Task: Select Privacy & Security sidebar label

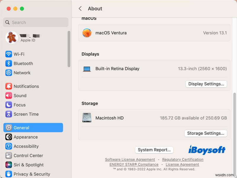Action: point(32,174)
